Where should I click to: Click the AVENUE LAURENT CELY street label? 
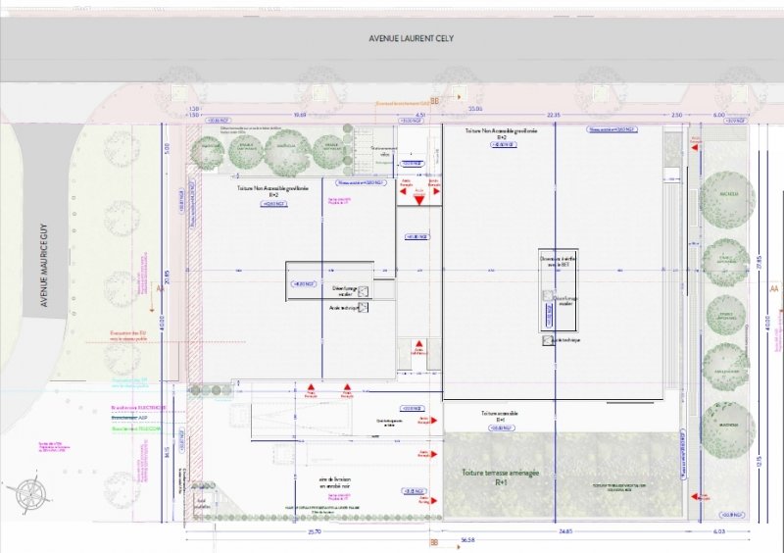(412, 39)
